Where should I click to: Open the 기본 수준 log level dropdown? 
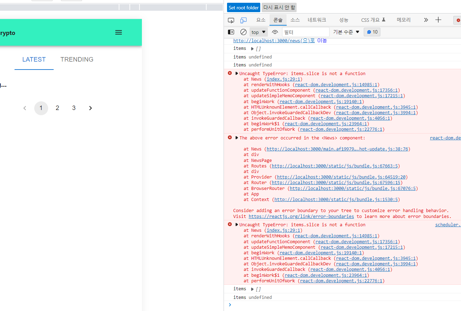[x=346, y=32]
